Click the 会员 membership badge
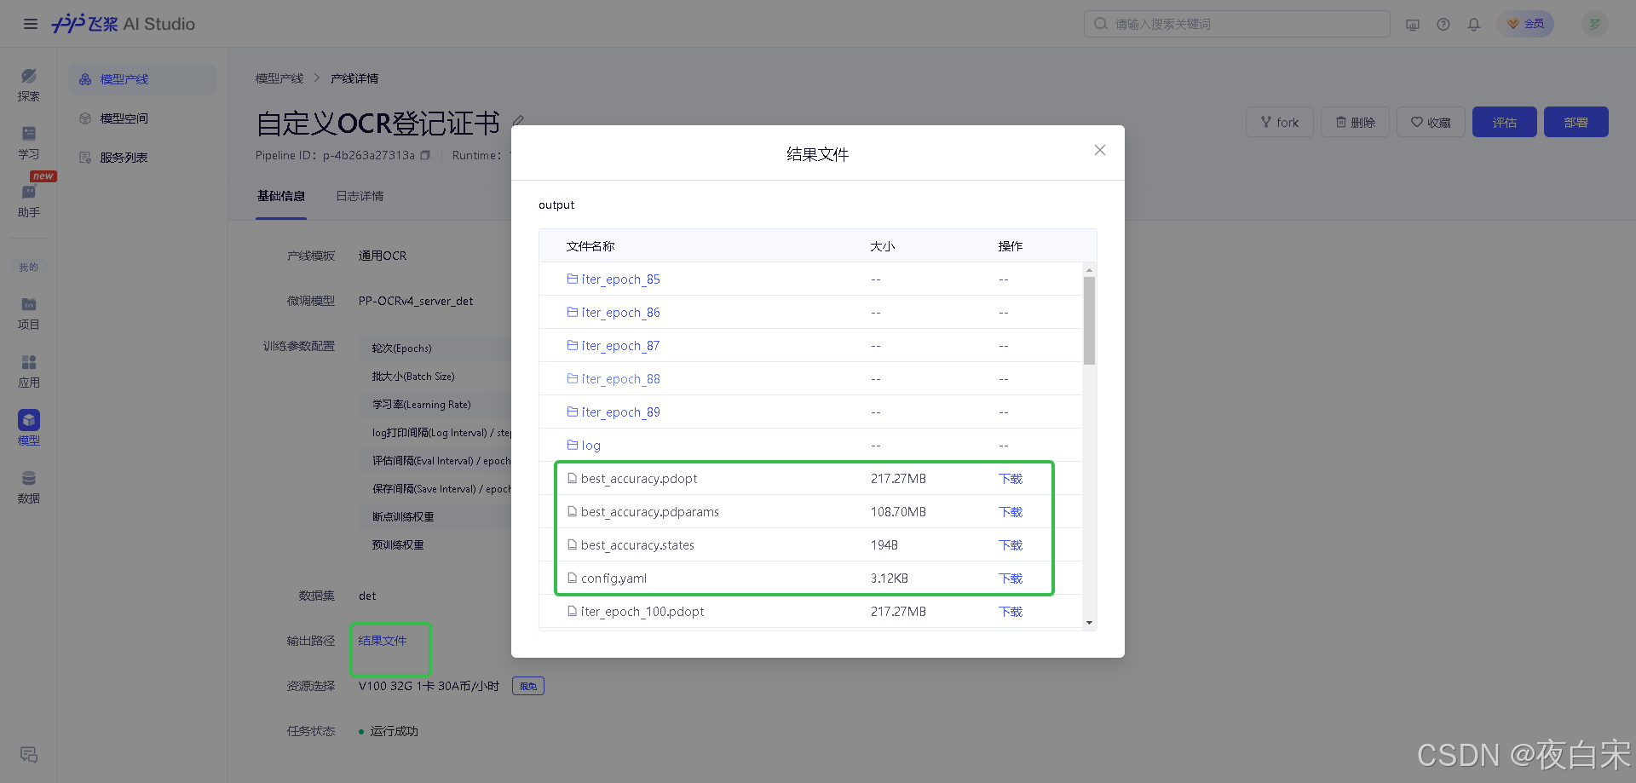 [x=1525, y=24]
